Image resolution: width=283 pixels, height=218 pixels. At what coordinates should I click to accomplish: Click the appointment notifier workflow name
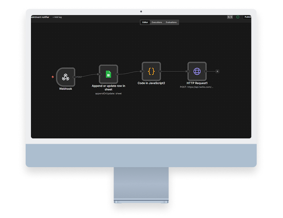point(40,17)
